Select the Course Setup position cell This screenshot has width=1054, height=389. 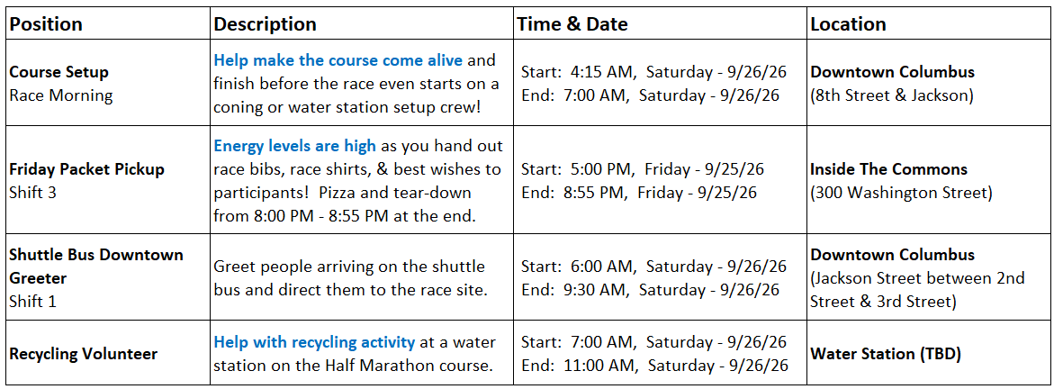107,83
